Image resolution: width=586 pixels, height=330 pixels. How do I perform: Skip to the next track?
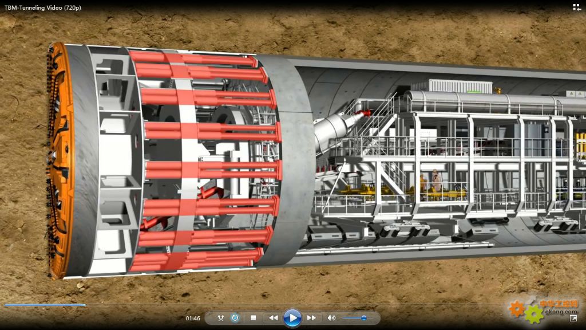[311, 318]
